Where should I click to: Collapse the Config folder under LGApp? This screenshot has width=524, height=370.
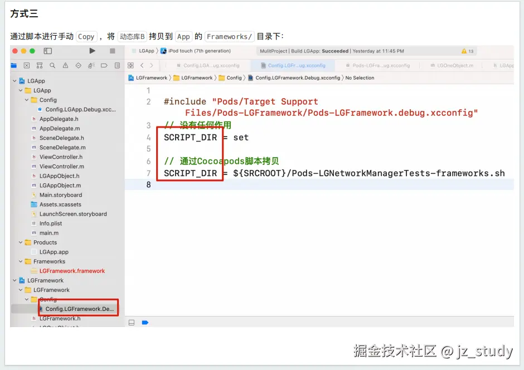click(x=27, y=100)
